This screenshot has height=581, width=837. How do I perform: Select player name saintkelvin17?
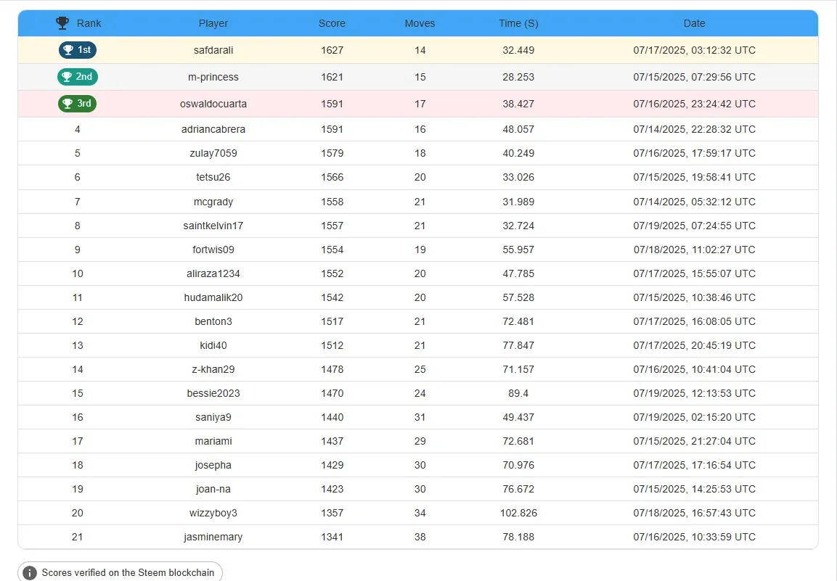(x=213, y=226)
